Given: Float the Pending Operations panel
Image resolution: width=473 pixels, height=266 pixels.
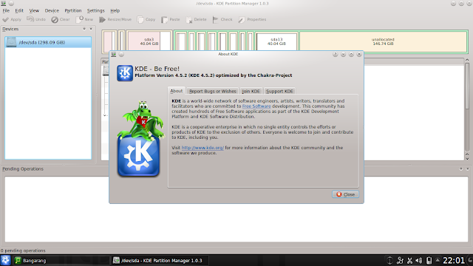Looking at the screenshot, I should (460, 169).
